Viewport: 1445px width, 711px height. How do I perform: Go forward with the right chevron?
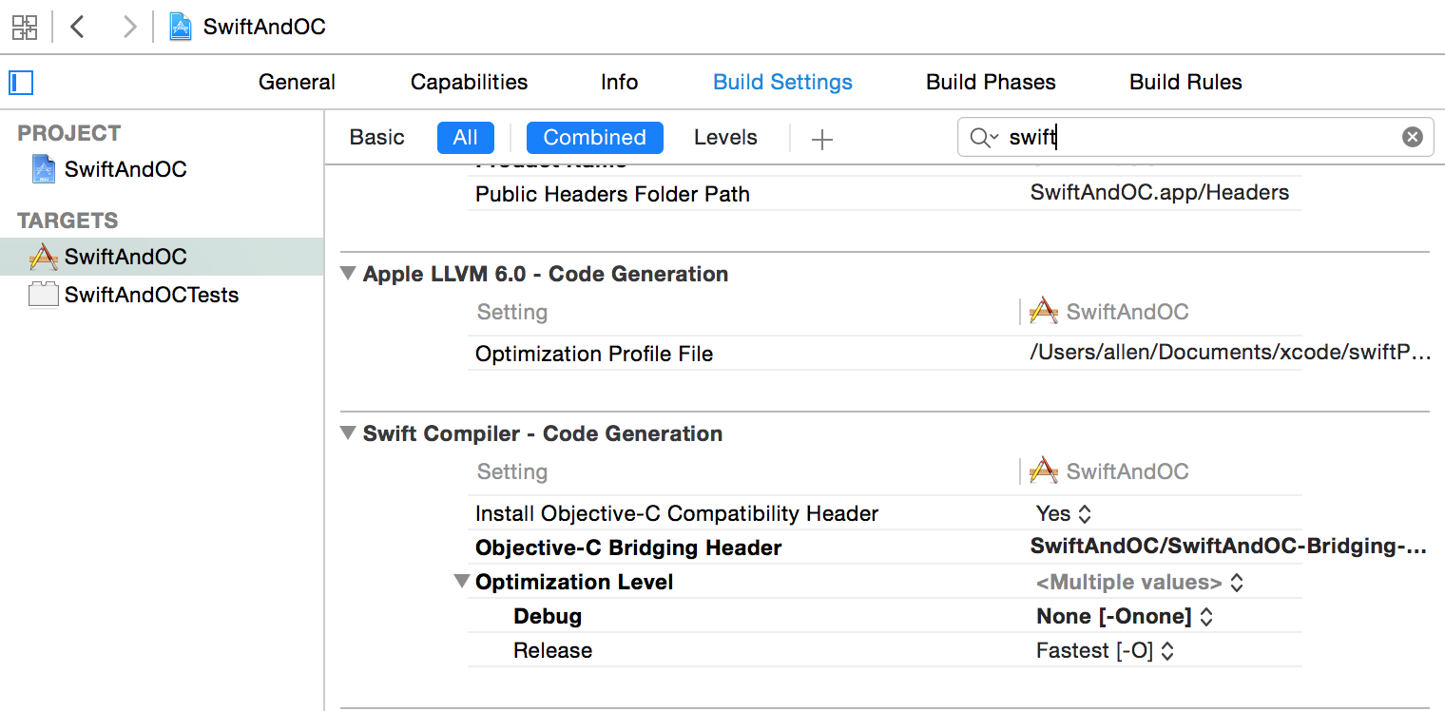pos(129,27)
